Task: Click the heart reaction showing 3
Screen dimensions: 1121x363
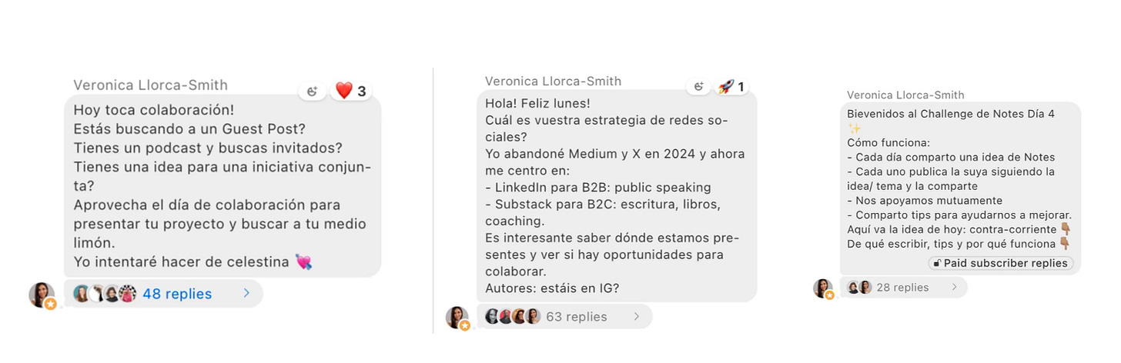Action: tap(351, 91)
